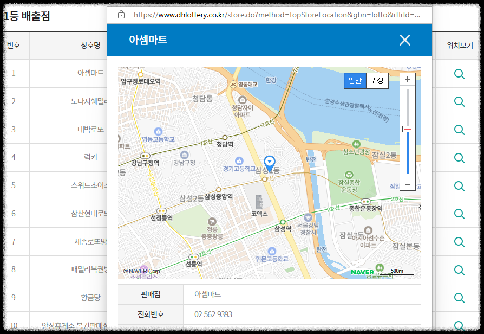484x334 pixels.
Task: Click the NAVER logo on the map
Action: [362, 272]
